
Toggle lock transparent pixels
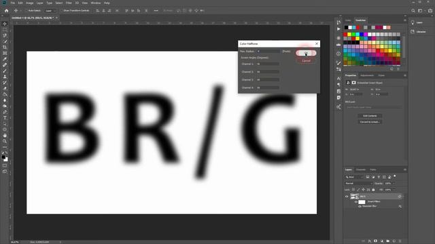[353, 190]
